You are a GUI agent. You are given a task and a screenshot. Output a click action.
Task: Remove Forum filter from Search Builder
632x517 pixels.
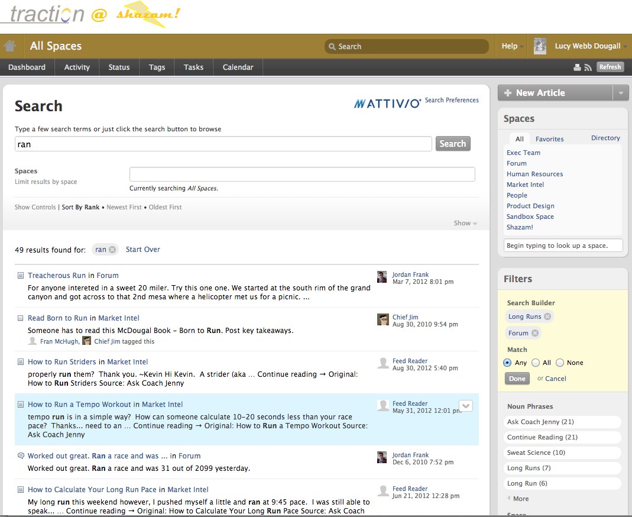pyautogui.click(x=535, y=333)
